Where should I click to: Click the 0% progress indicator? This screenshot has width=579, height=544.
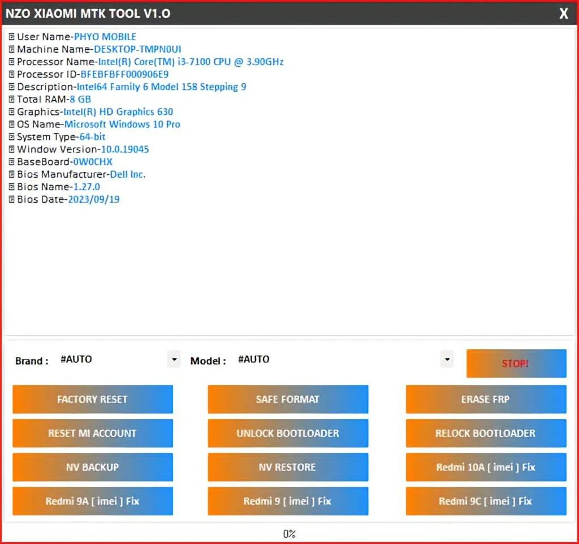289,534
